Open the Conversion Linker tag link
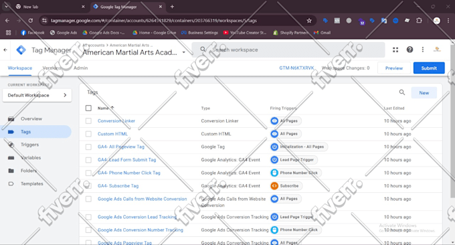The height and width of the screenshot is (245, 455). (x=116, y=120)
